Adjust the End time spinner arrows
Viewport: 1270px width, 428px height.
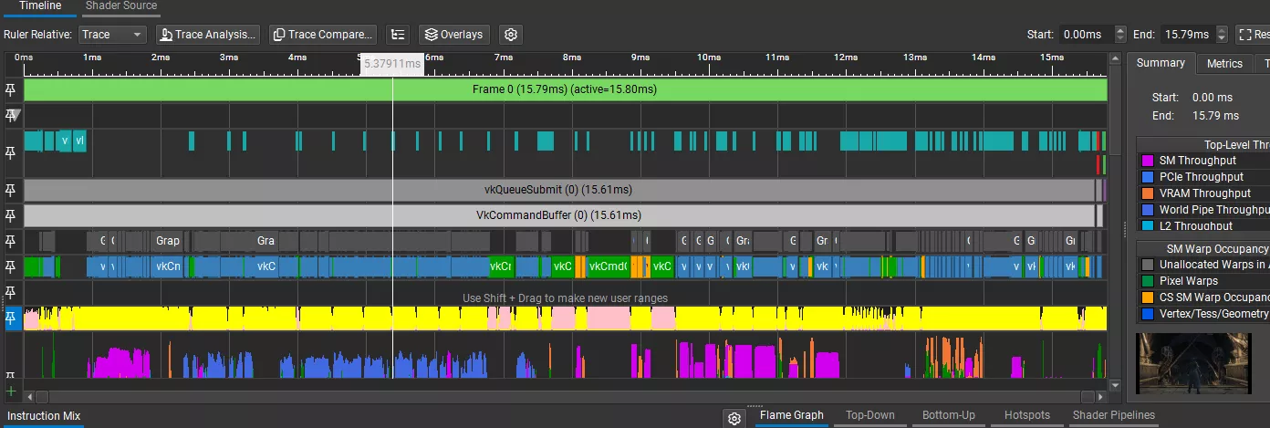1221,35
